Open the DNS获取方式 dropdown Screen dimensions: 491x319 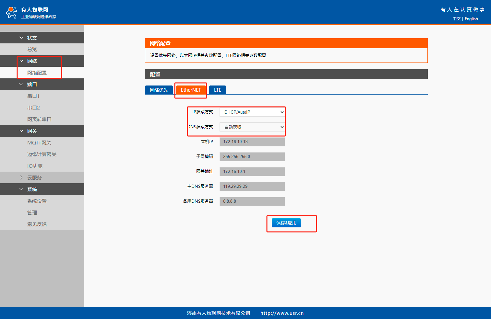[252, 127]
